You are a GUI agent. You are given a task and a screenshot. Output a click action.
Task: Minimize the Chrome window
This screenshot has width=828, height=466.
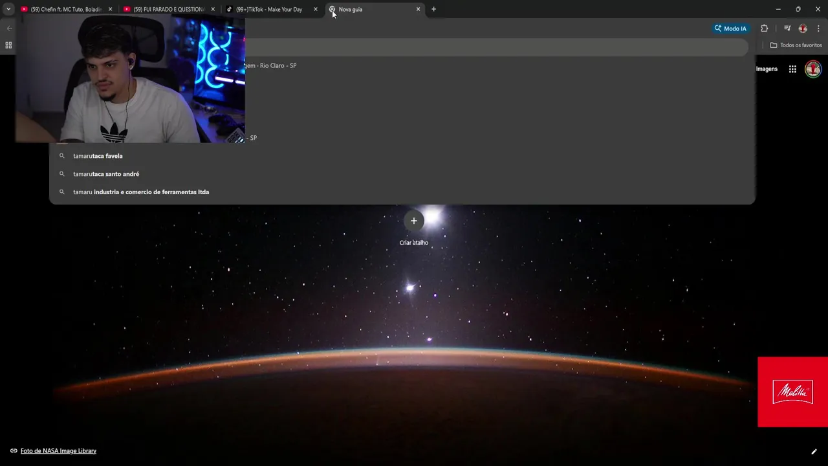[778, 9]
